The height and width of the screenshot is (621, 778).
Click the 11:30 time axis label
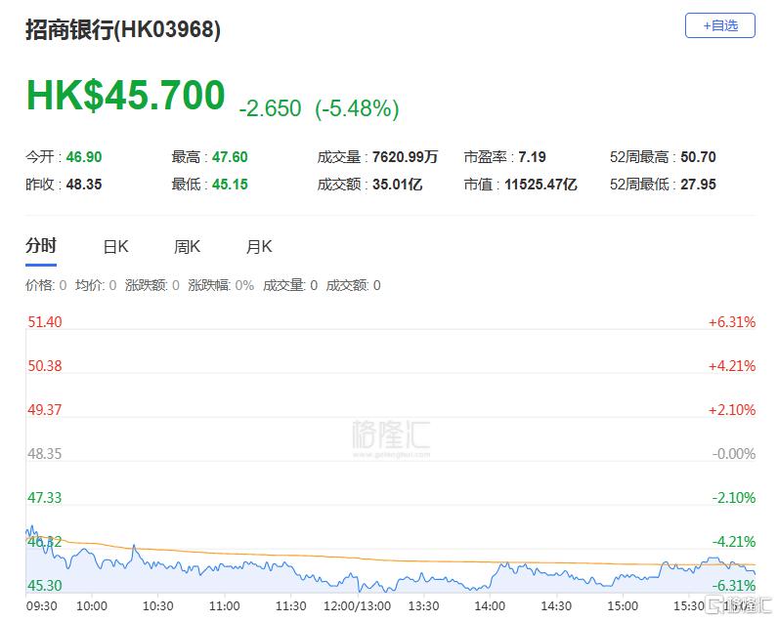pos(290,606)
